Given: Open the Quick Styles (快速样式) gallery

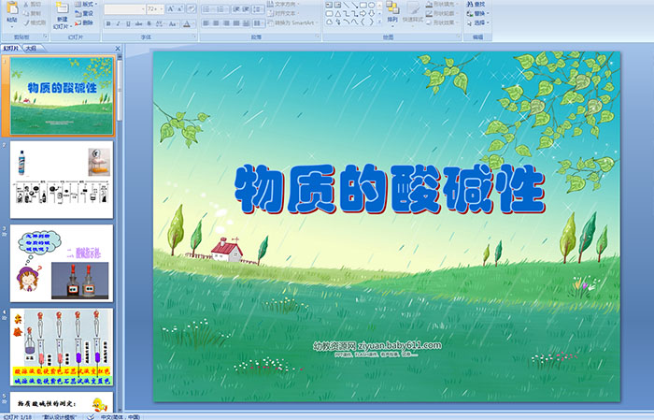Looking at the screenshot, I should (413, 14).
